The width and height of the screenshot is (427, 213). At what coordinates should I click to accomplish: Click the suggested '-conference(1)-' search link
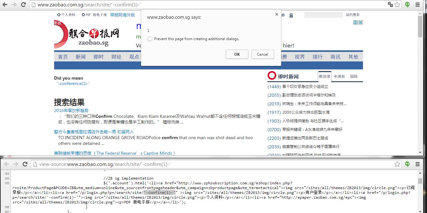point(73,83)
